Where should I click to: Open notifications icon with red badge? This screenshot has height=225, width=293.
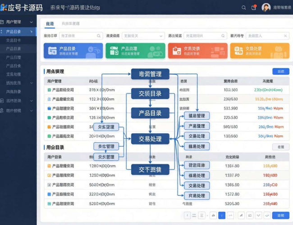click(x=254, y=8)
